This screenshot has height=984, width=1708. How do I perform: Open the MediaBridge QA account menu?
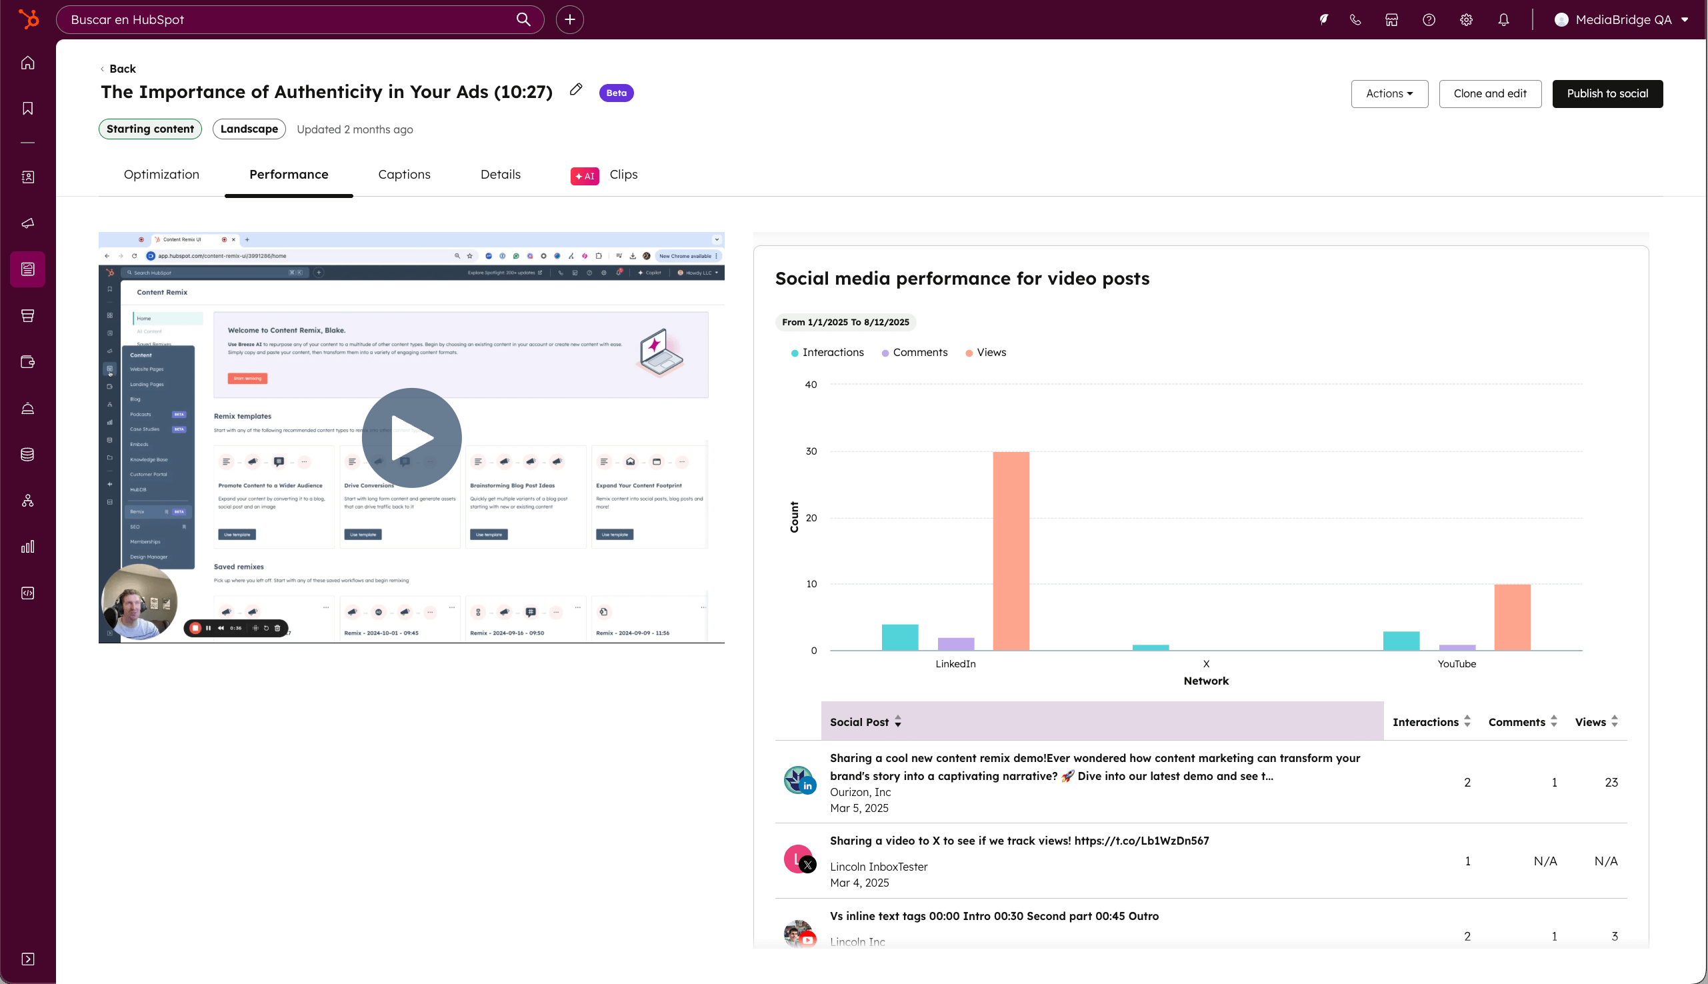pyautogui.click(x=1621, y=19)
